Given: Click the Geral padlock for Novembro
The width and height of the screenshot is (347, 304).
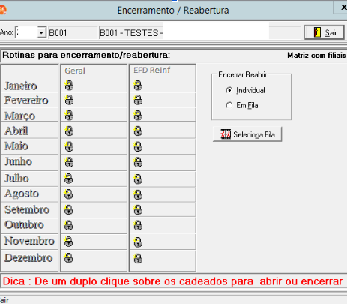Looking at the screenshot, I should [69, 242].
